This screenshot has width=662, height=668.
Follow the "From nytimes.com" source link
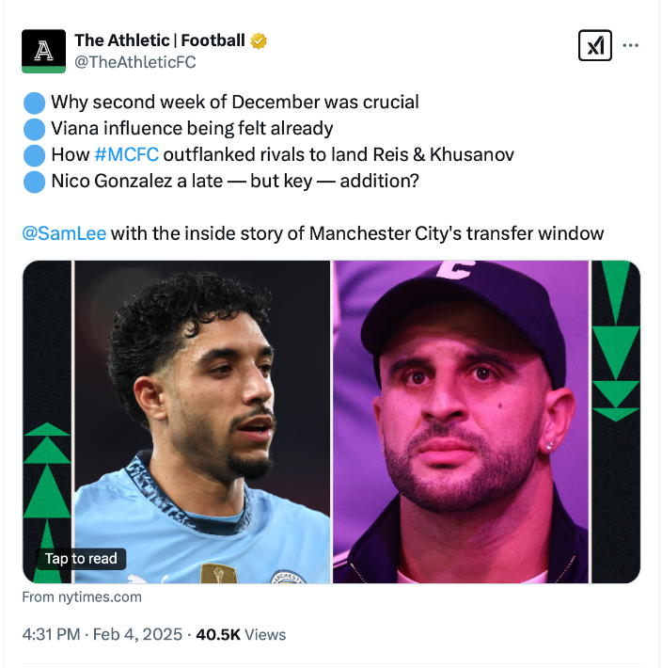tap(82, 596)
